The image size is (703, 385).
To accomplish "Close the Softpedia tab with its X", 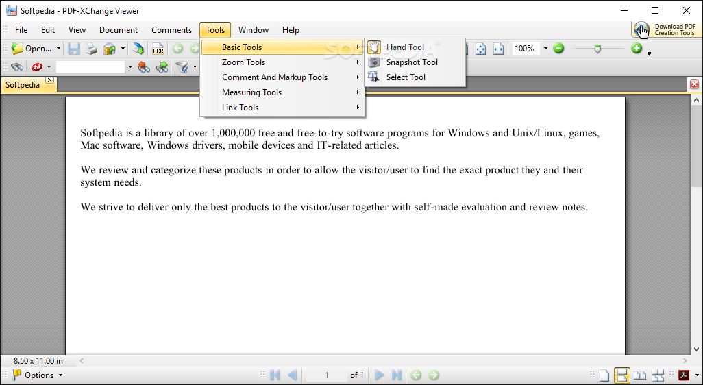I will point(50,79).
